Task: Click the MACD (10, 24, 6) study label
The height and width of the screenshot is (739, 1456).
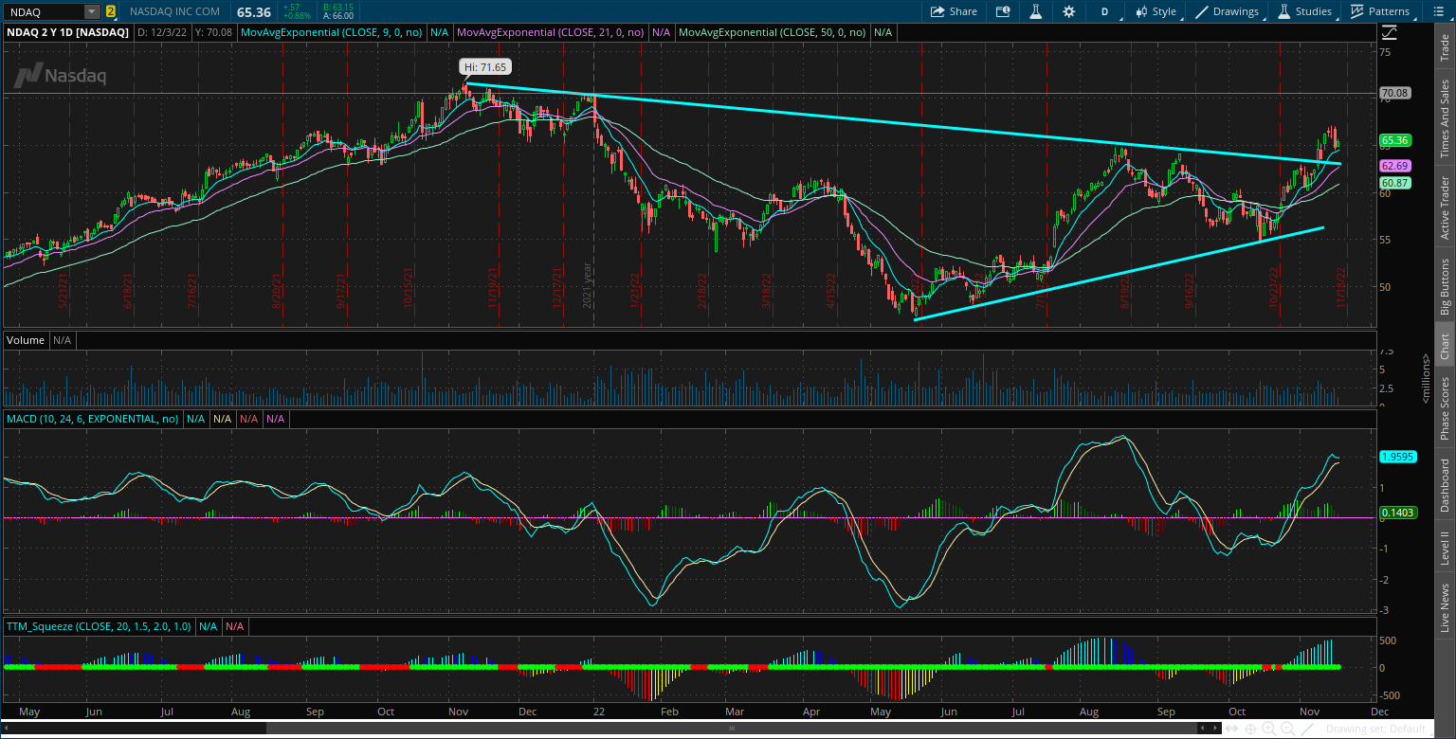Action: [93, 418]
